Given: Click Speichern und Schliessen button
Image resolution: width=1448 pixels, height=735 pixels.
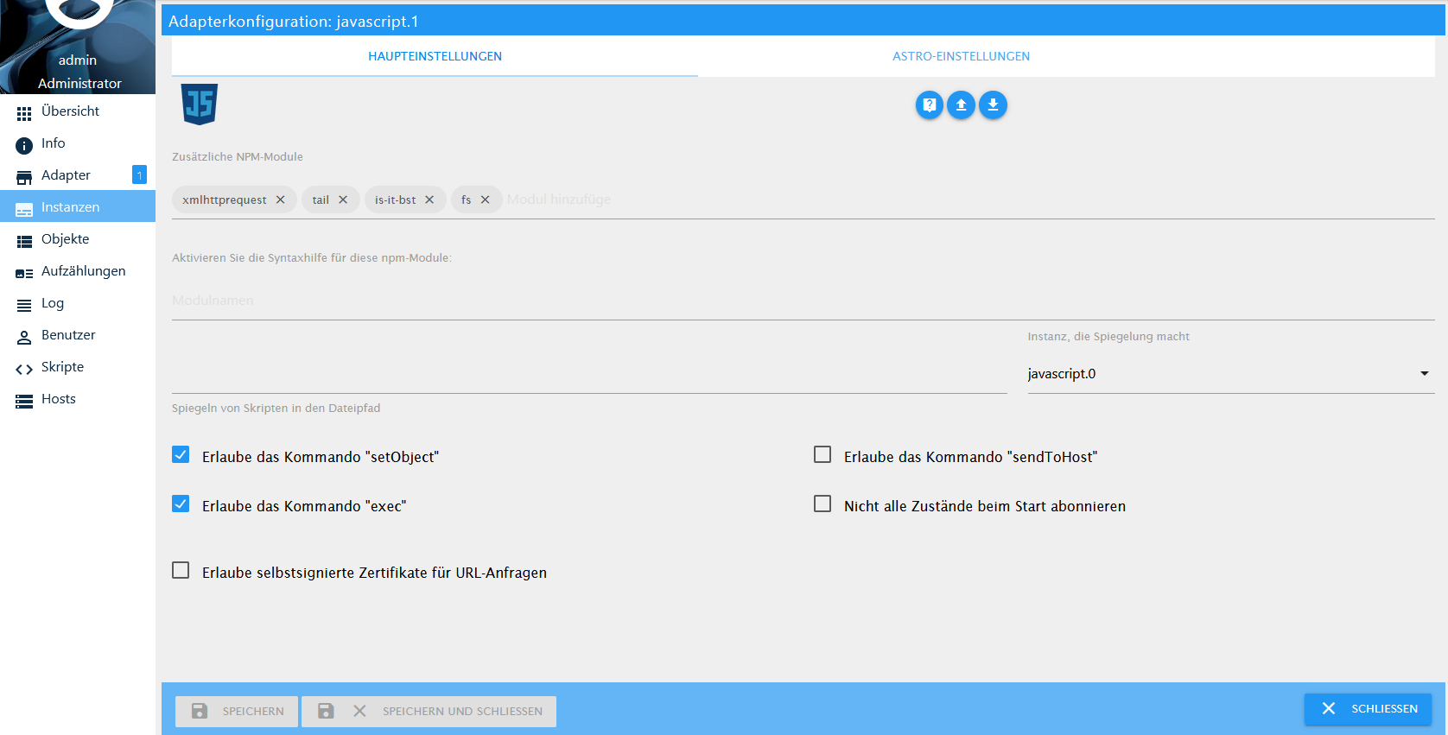Looking at the screenshot, I should point(429,711).
